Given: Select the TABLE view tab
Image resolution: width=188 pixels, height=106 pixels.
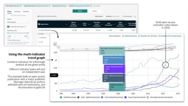Looking at the screenshot, I should click(80, 11).
